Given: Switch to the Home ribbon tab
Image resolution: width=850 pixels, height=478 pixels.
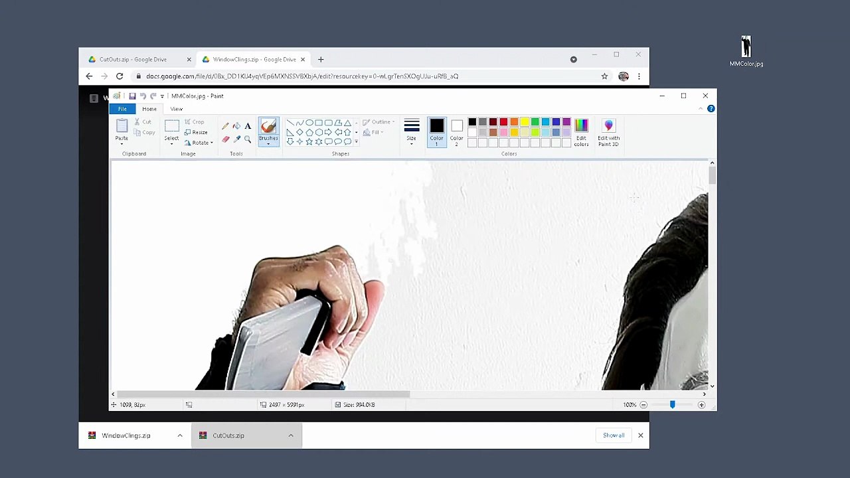Looking at the screenshot, I should click(x=149, y=109).
